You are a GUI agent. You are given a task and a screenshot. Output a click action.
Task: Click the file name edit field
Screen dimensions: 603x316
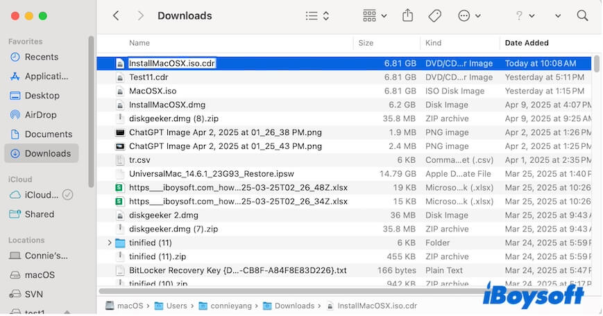(x=172, y=63)
